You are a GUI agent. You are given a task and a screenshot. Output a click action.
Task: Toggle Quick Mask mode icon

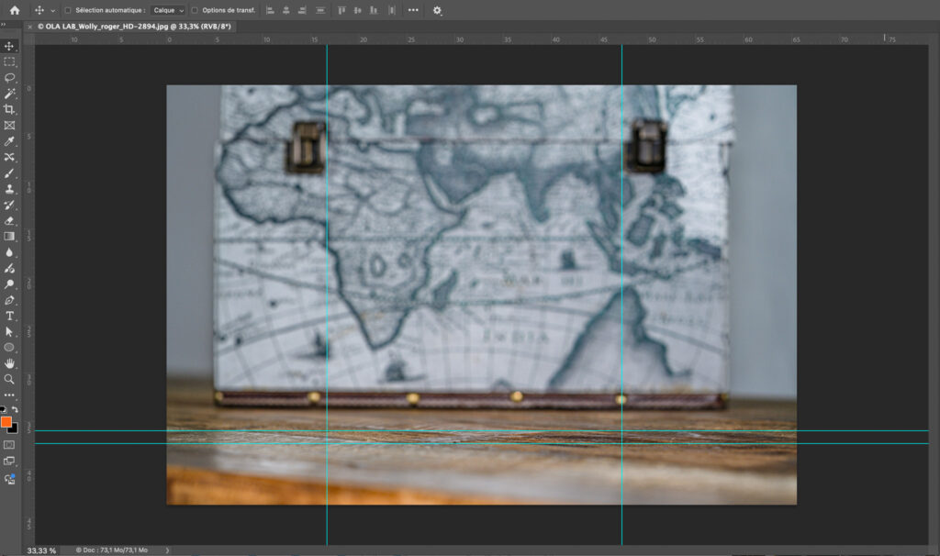(x=9, y=445)
